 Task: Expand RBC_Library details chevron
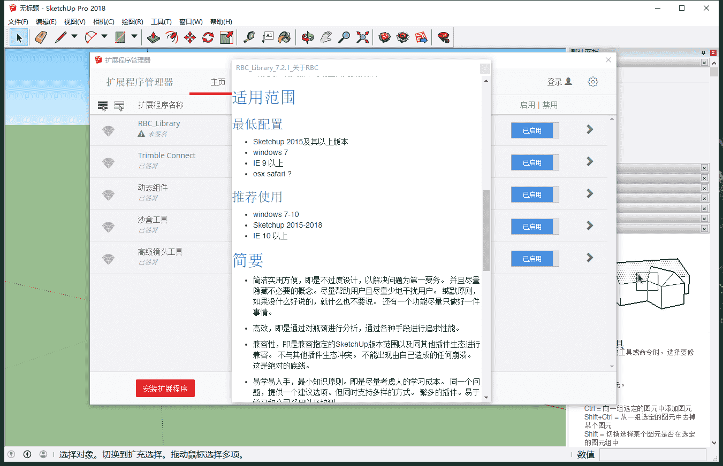pos(590,129)
